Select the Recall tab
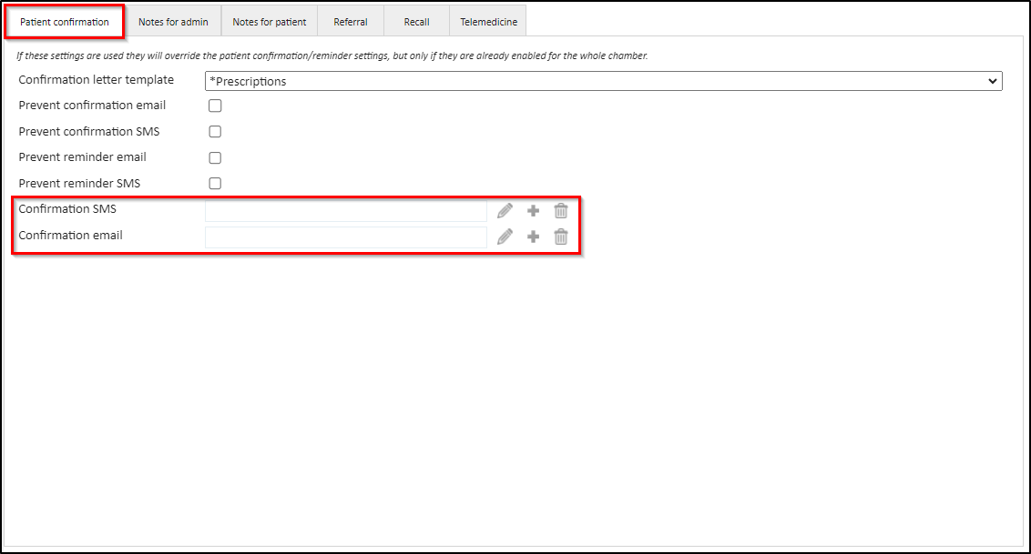 416,22
